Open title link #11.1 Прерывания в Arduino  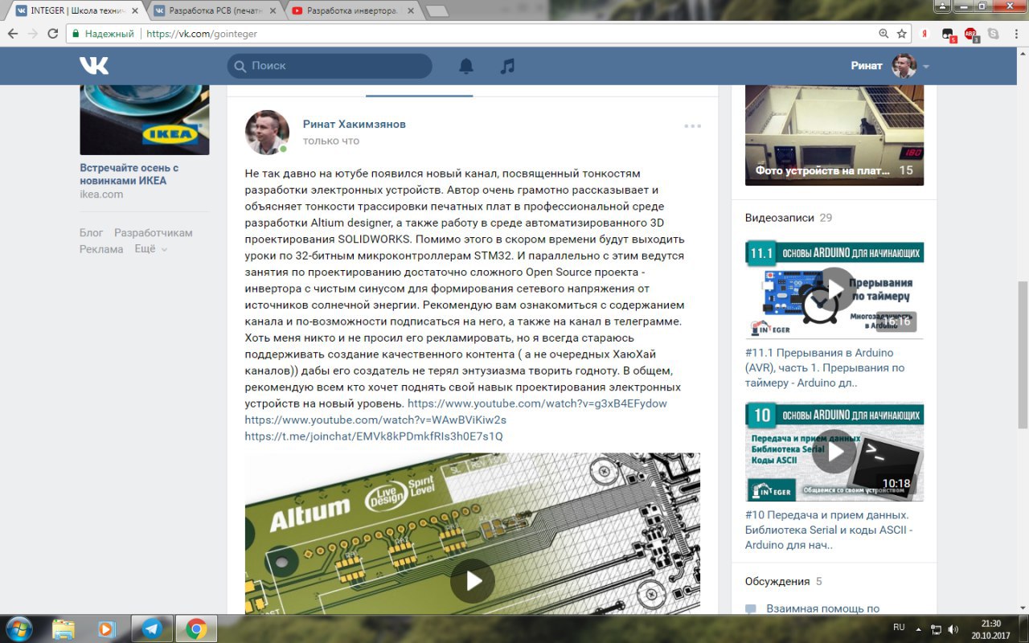click(825, 368)
